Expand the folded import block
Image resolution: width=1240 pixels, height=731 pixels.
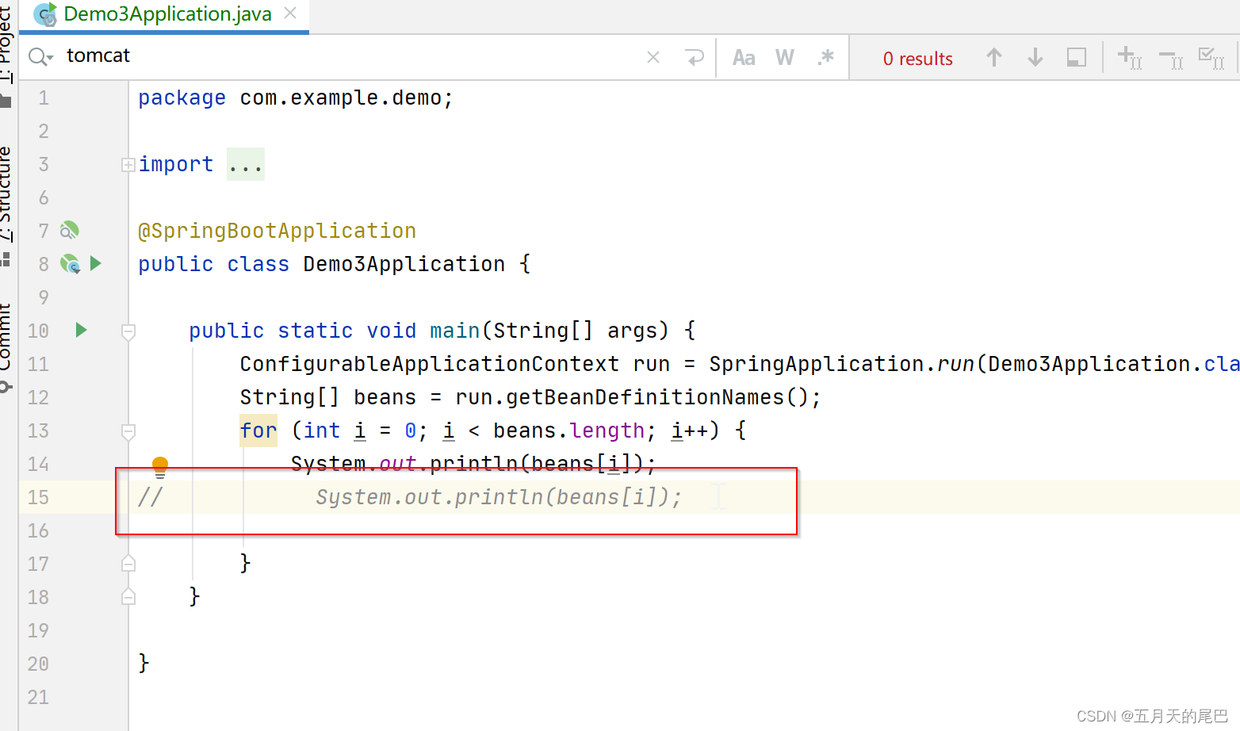click(x=128, y=165)
